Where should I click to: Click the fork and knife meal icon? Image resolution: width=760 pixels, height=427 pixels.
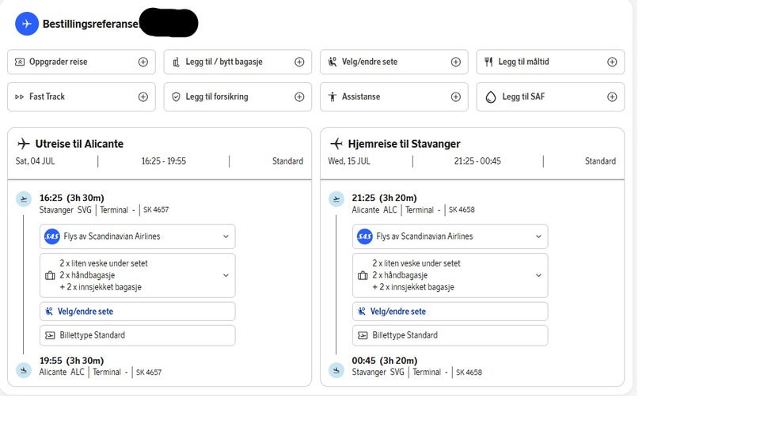point(488,62)
